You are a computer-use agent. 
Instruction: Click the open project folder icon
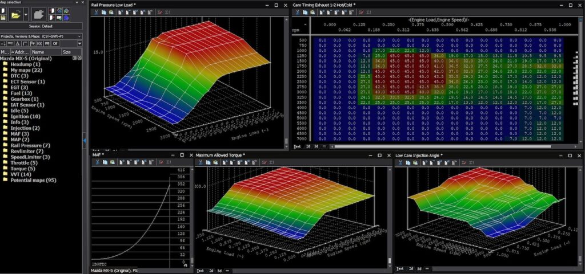coord(15,15)
